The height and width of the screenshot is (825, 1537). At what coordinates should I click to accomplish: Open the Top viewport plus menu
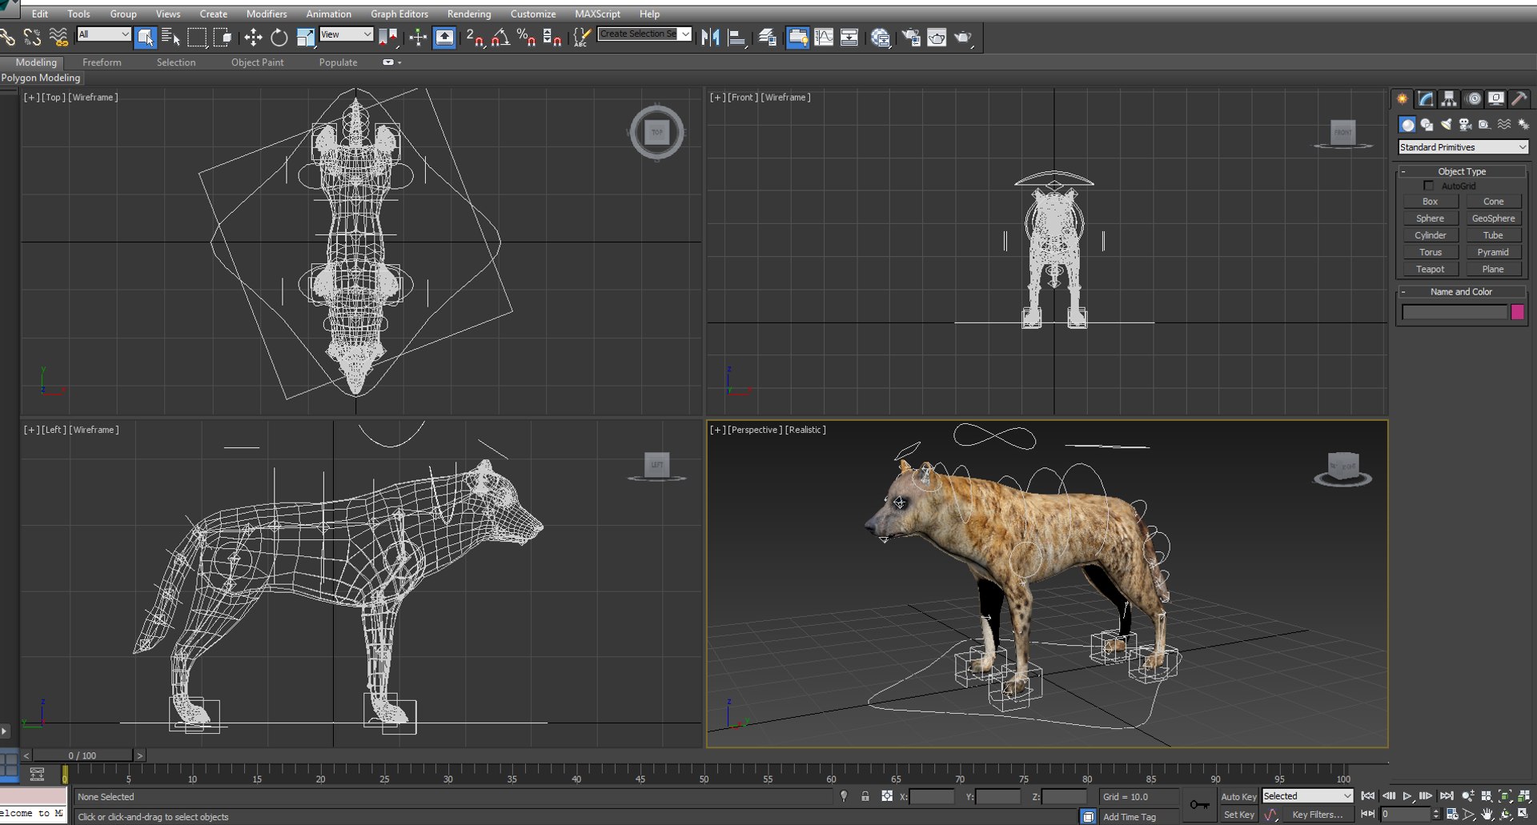[30, 98]
